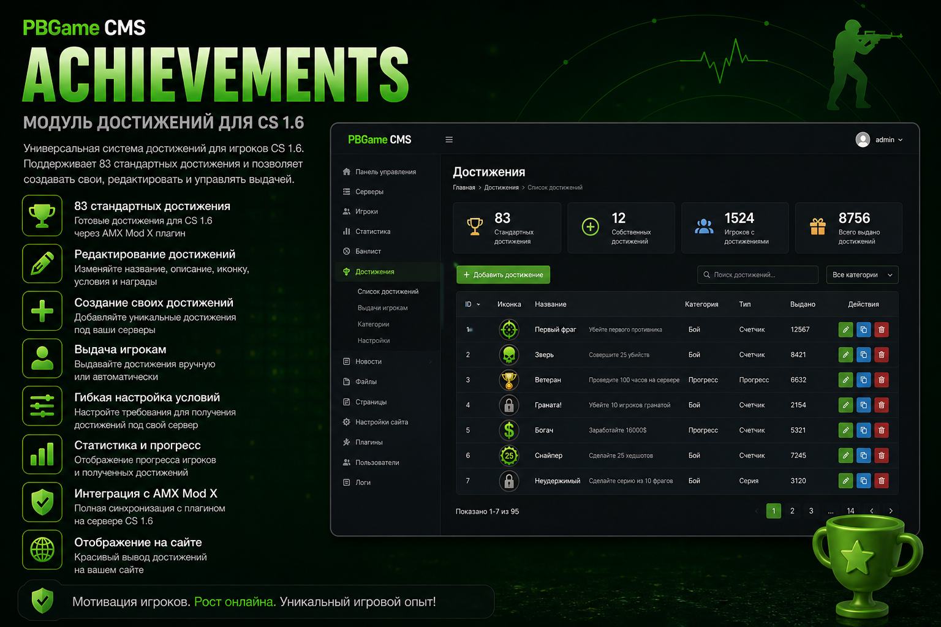Click trophy icon on 83 Стандартных card
Screen dimensions: 941x627
coord(475,227)
